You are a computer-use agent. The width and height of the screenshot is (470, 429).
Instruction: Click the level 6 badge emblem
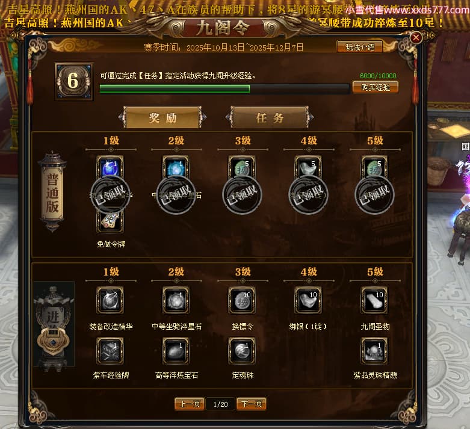(74, 81)
